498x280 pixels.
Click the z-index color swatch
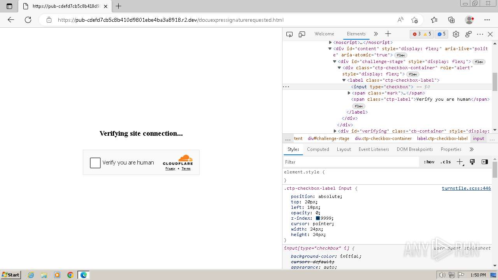pos(318,218)
